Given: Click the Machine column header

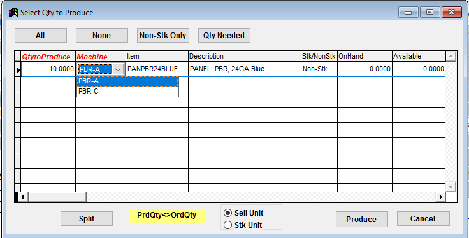Looking at the screenshot, I should pyautogui.click(x=101, y=57).
